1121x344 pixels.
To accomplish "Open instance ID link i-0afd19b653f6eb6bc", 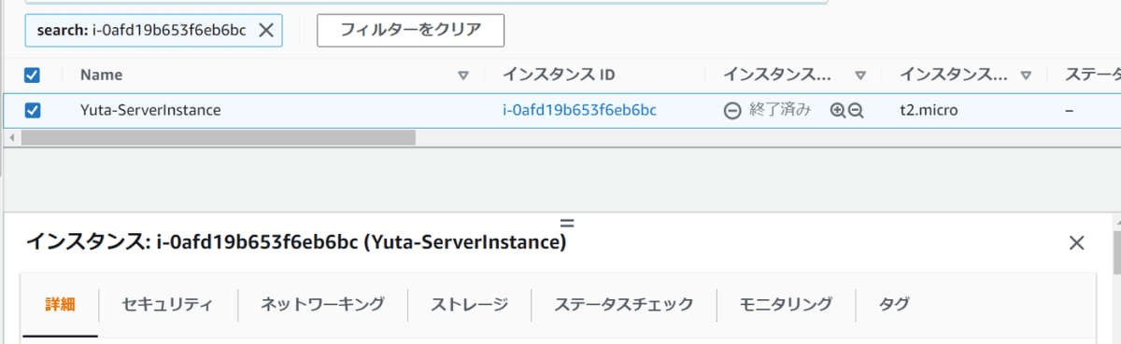I will coord(579,110).
